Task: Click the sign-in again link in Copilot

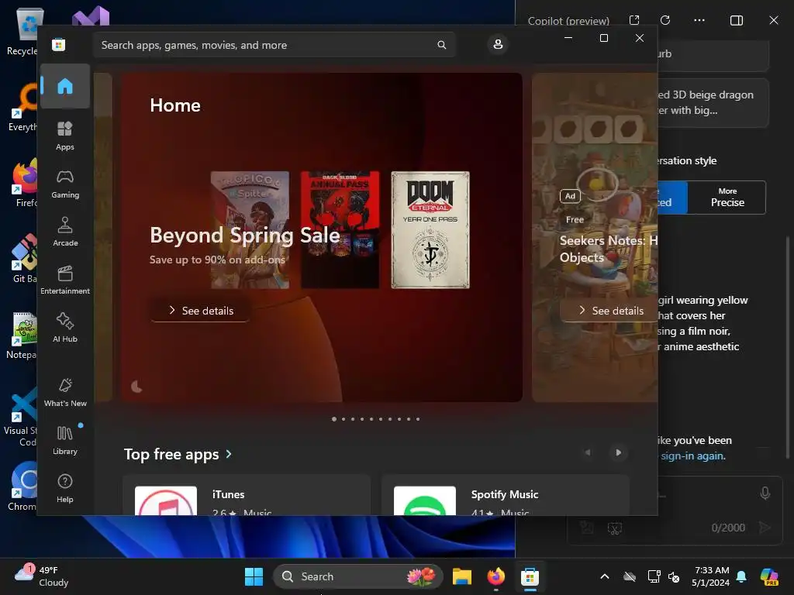Action: pyautogui.click(x=692, y=456)
